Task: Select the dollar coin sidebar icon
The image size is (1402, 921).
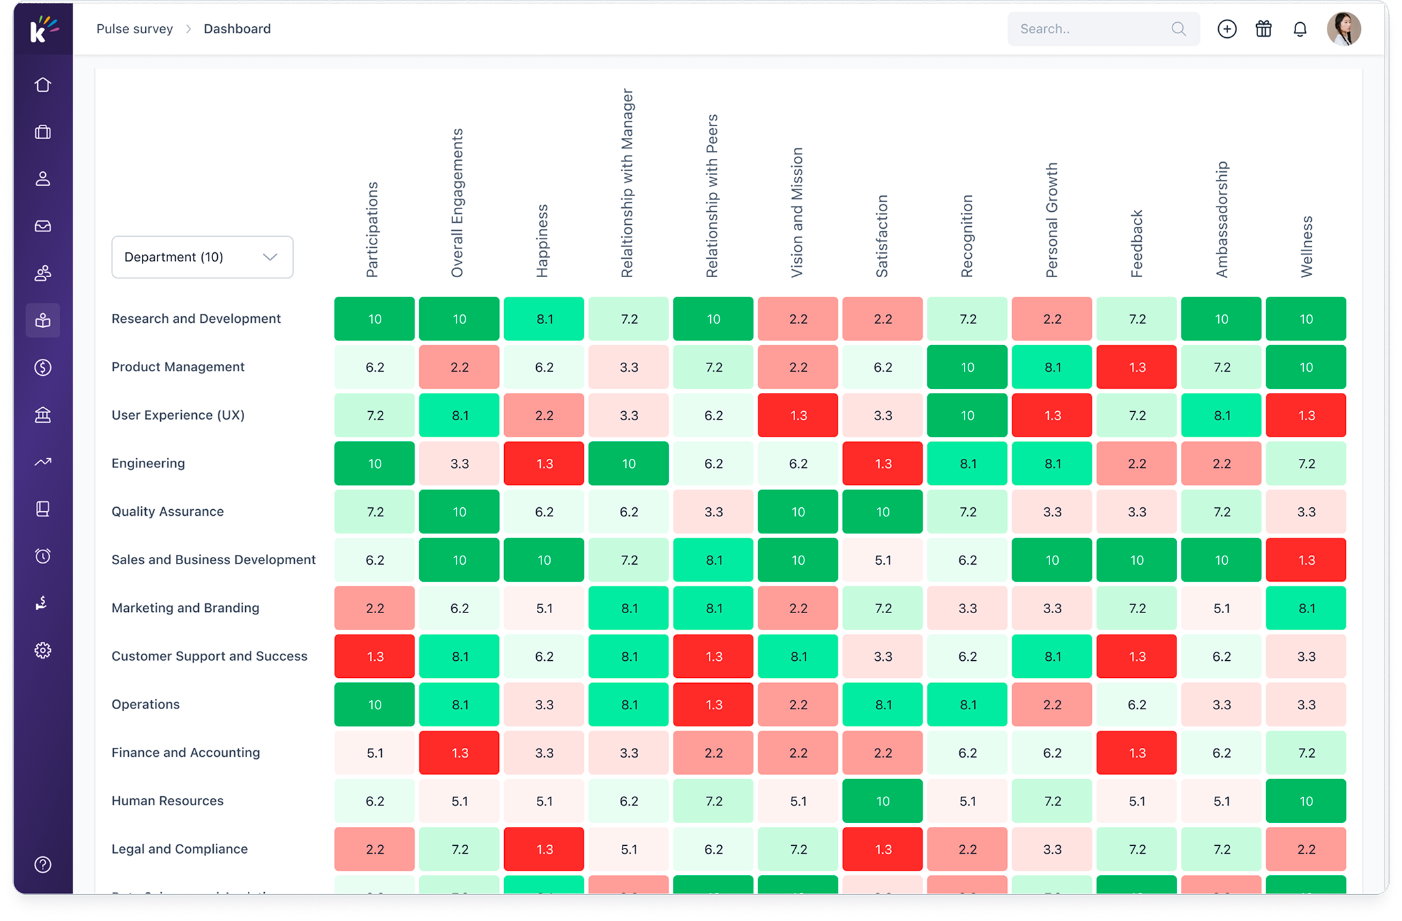Action: point(43,367)
